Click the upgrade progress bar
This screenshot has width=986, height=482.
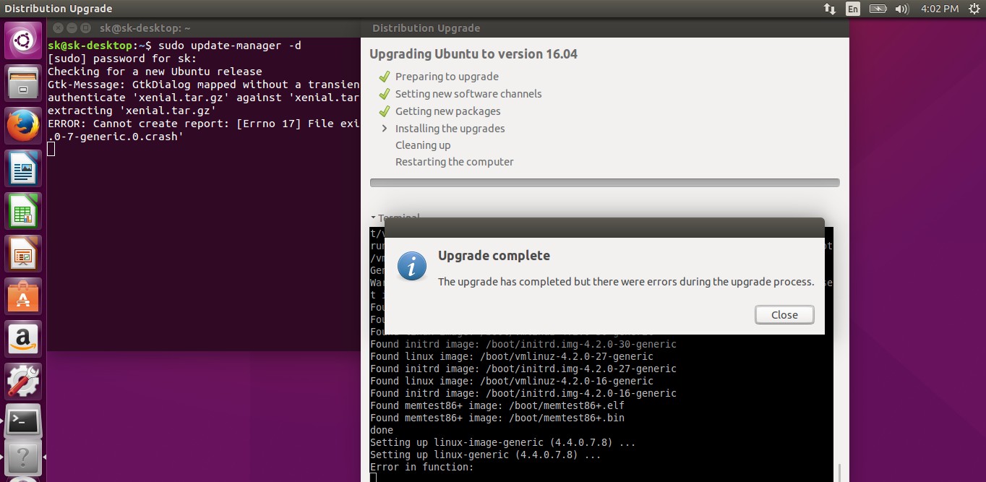[x=604, y=183]
